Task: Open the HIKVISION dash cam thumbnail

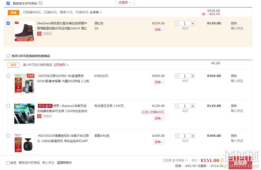Action: 24,144
